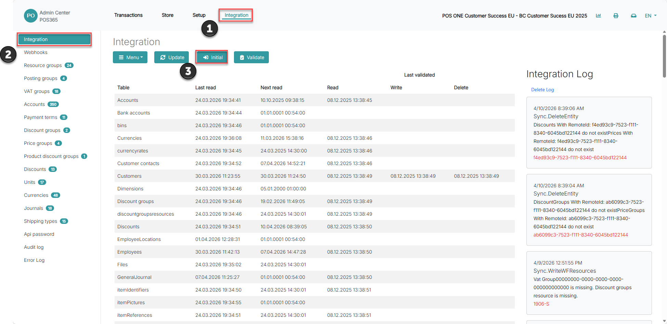This screenshot has width=667, height=324.
Task: Click the itemIdentifiers table row
Action: tap(314, 290)
